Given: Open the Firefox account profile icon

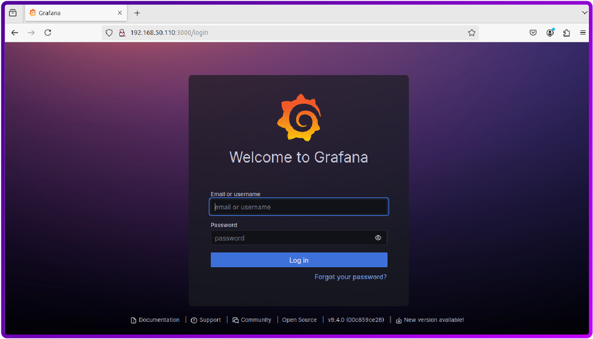Looking at the screenshot, I should [550, 33].
